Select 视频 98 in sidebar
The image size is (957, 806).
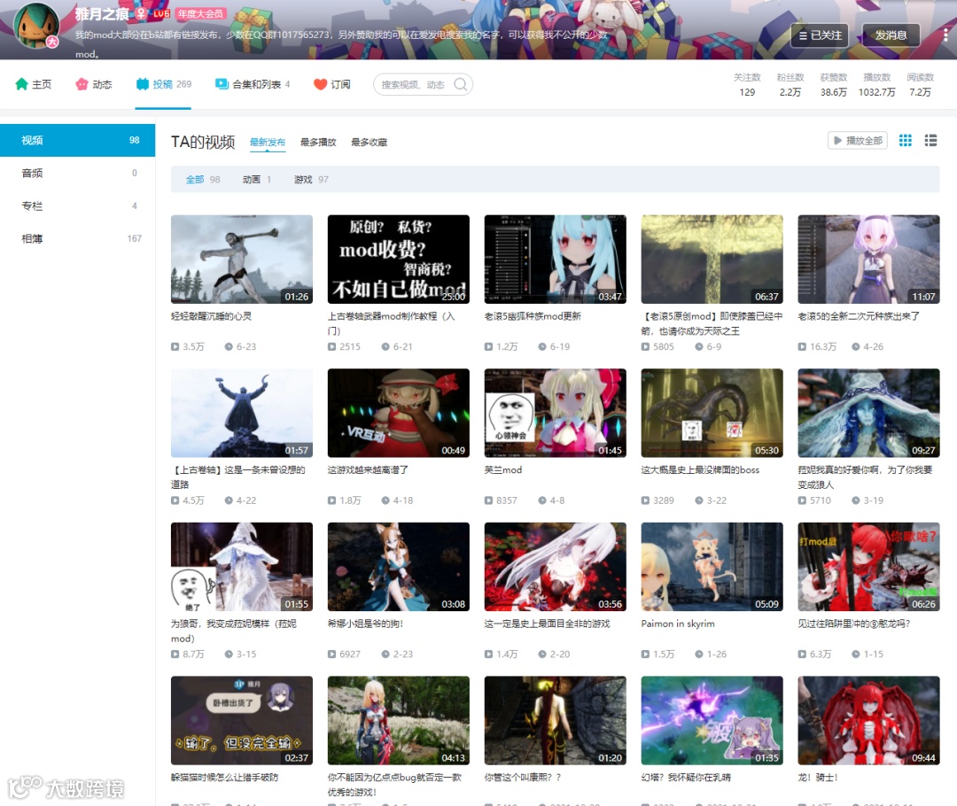pos(77,140)
